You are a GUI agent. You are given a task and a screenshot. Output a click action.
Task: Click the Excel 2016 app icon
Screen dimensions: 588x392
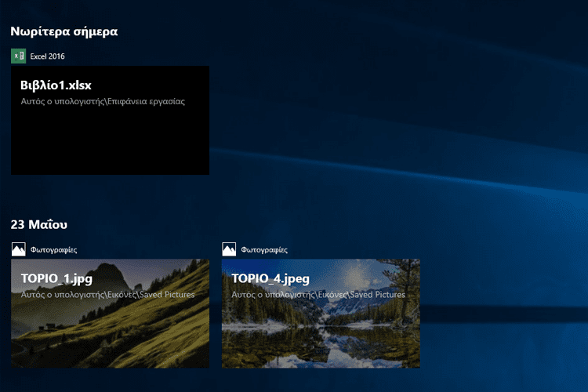pos(18,56)
